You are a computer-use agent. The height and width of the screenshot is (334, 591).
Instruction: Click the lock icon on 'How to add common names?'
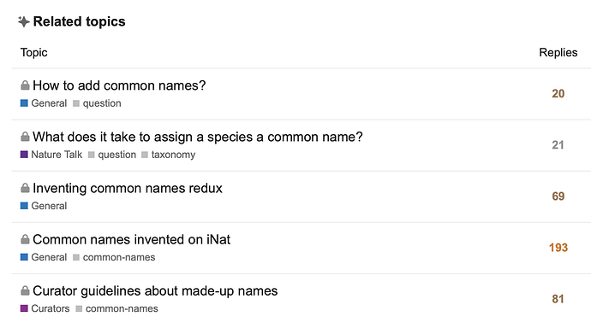[x=25, y=85]
